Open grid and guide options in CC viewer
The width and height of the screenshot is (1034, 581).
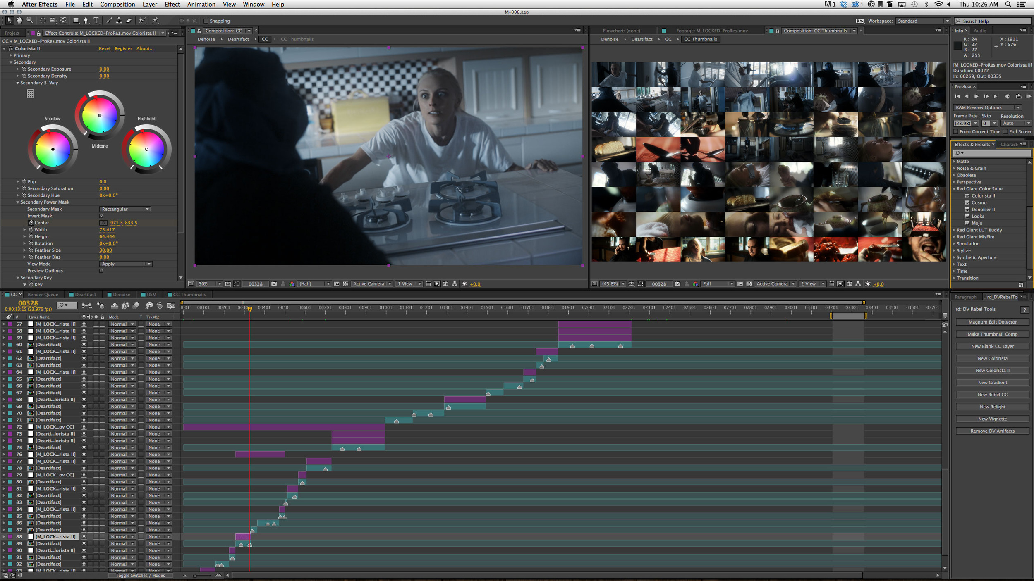pos(228,284)
